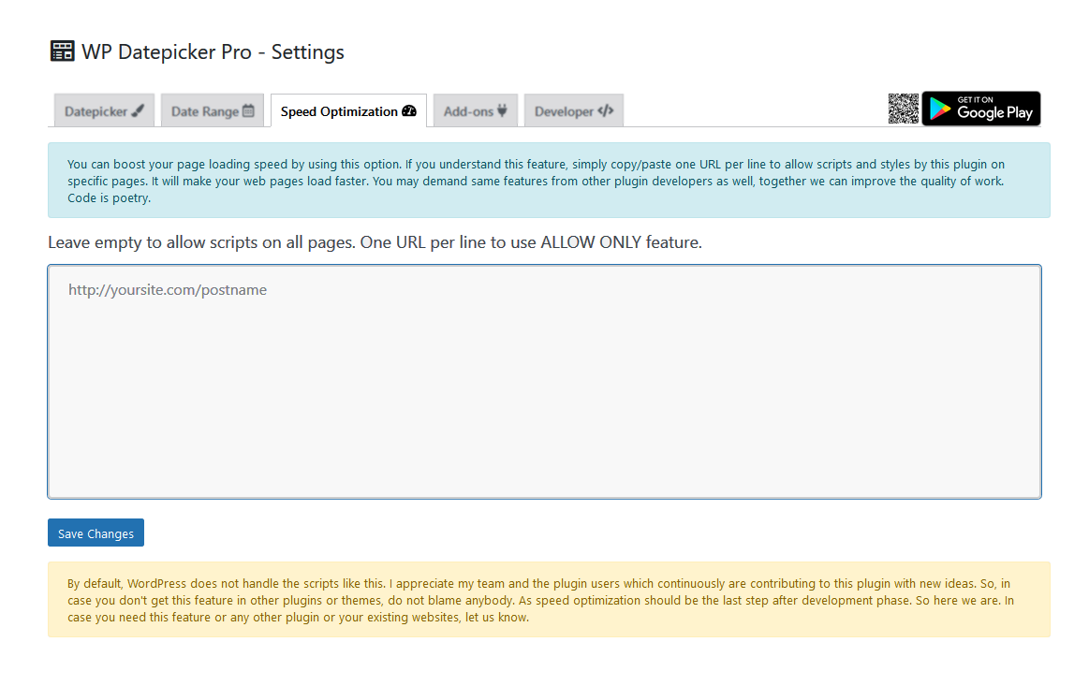Select the Speed Optimization tab
The image size is (1089, 686).
(x=348, y=111)
